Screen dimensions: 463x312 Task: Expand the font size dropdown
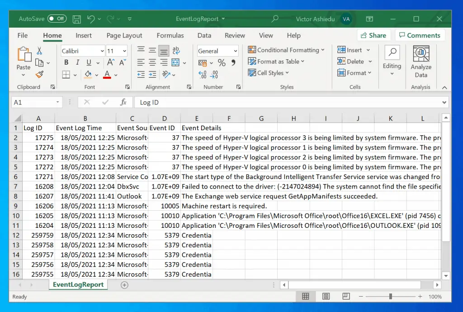(x=123, y=51)
